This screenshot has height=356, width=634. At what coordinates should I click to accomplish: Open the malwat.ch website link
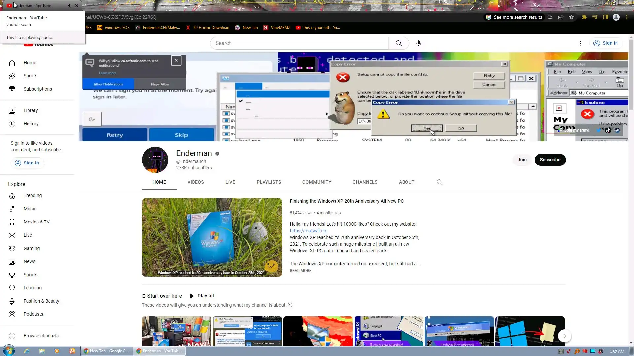pyautogui.click(x=308, y=231)
